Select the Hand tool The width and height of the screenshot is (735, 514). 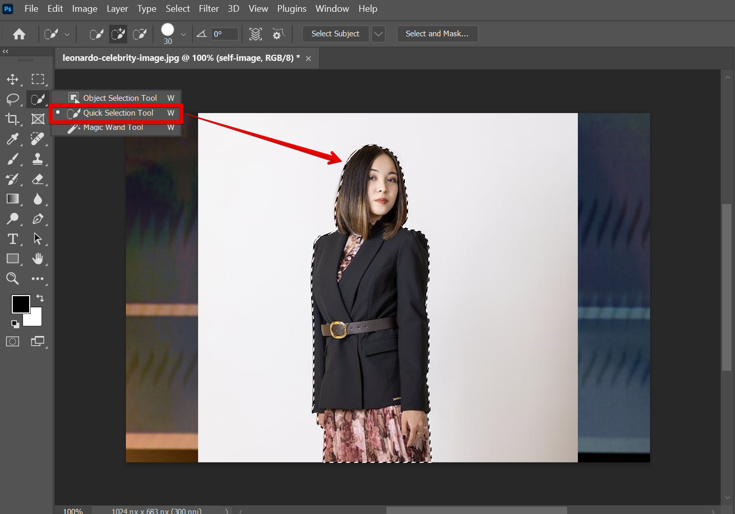pyautogui.click(x=37, y=259)
